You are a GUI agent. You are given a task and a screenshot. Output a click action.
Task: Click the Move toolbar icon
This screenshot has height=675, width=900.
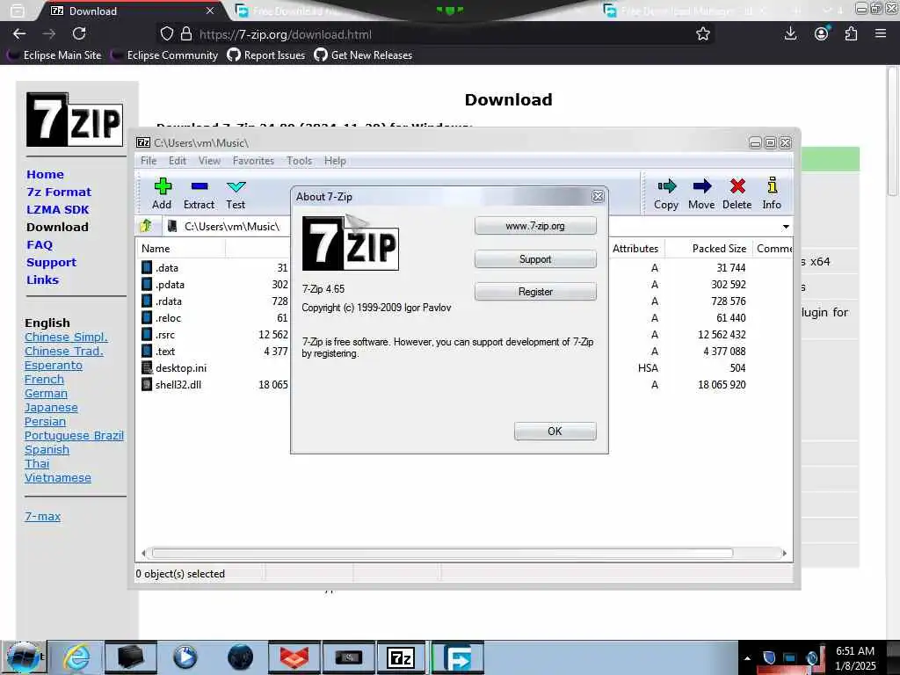701,186
